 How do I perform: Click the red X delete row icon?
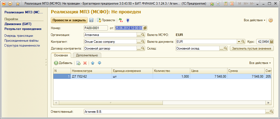(x=85, y=63)
